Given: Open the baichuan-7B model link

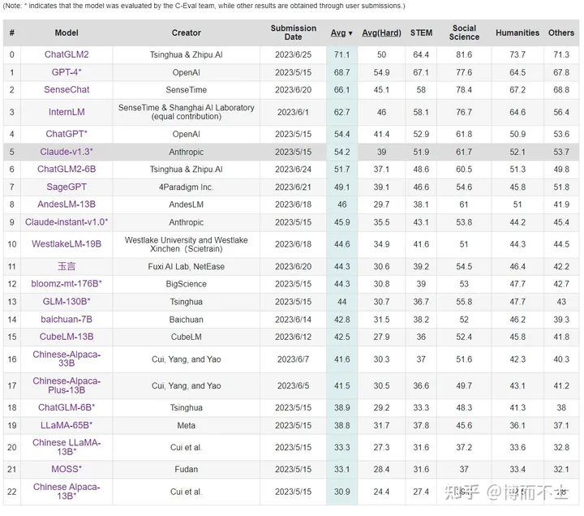Looking at the screenshot, I should click(x=67, y=320).
